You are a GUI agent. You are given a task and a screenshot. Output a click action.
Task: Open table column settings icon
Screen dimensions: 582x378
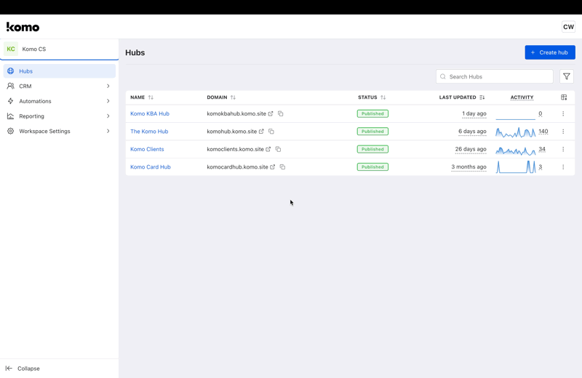(564, 97)
